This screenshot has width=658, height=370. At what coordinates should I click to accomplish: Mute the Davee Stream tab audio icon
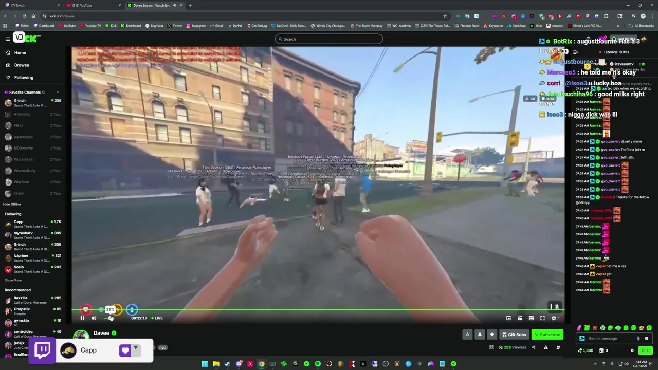tap(174, 5)
